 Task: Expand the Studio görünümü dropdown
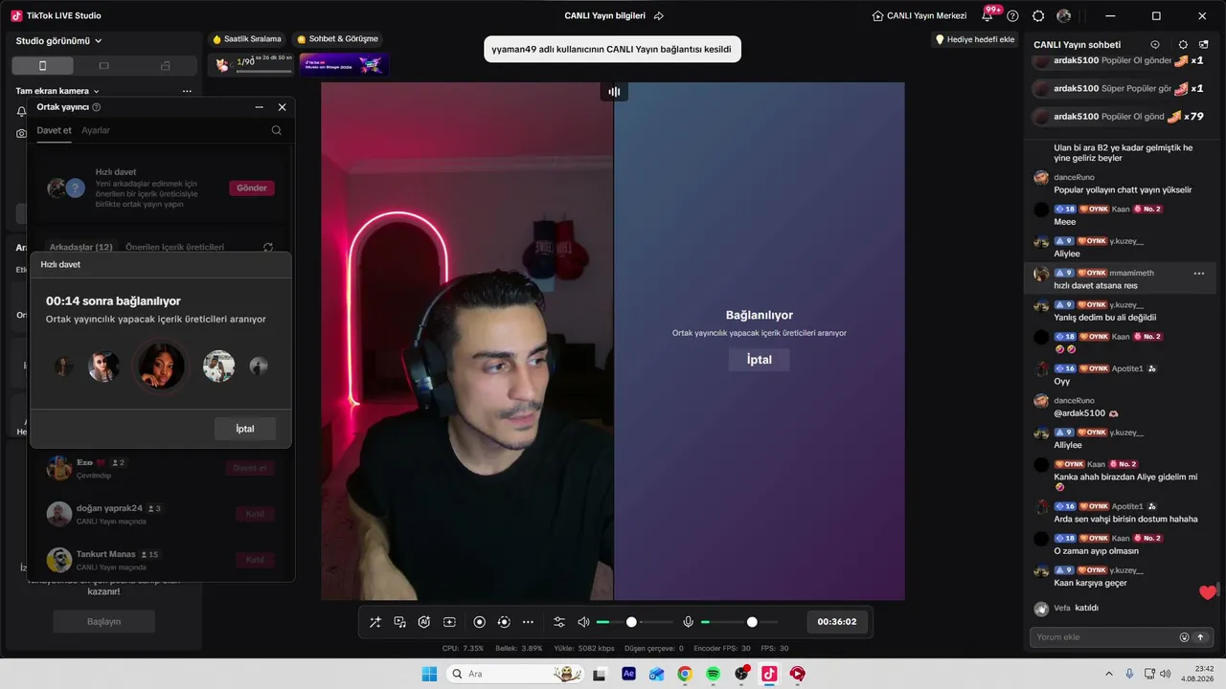59,41
